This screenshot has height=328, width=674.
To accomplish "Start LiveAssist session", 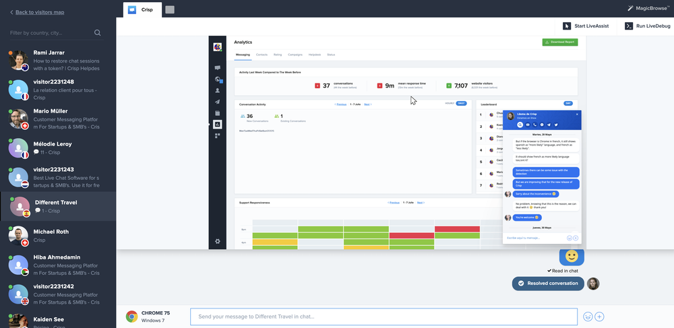I will point(588,26).
